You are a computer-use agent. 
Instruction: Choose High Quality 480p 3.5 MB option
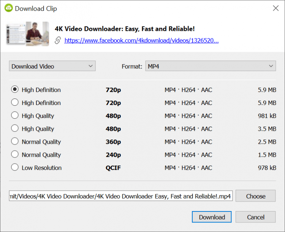pos(15,129)
